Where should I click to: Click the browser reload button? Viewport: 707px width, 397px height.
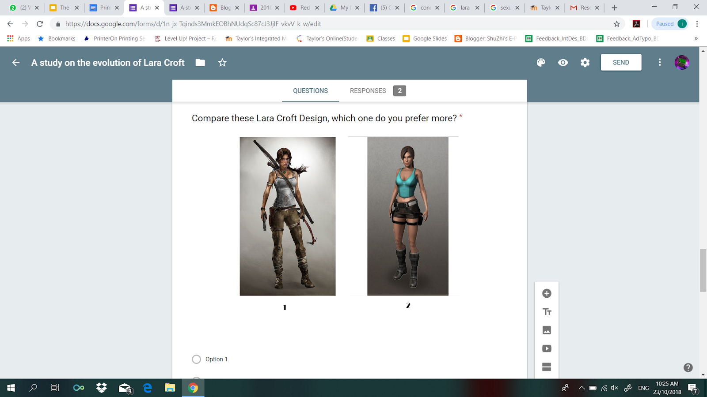(x=40, y=24)
